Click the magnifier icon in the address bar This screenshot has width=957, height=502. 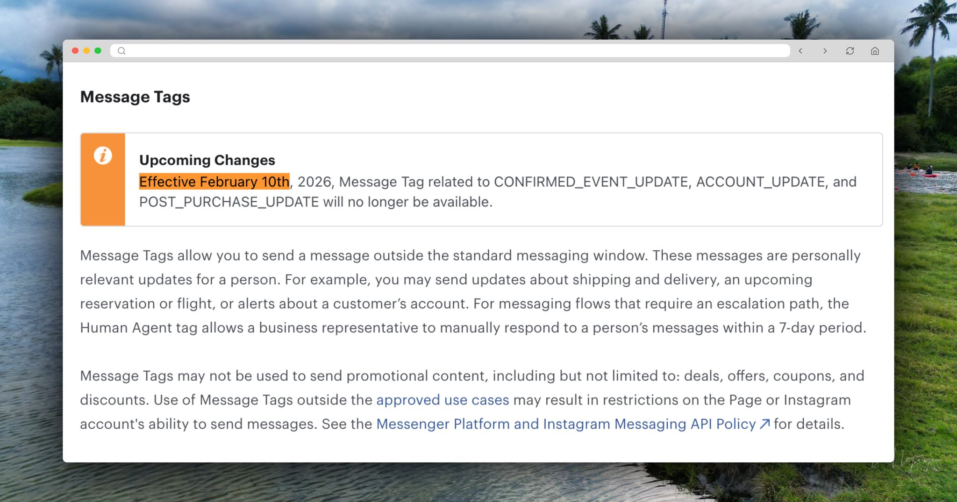click(x=121, y=51)
